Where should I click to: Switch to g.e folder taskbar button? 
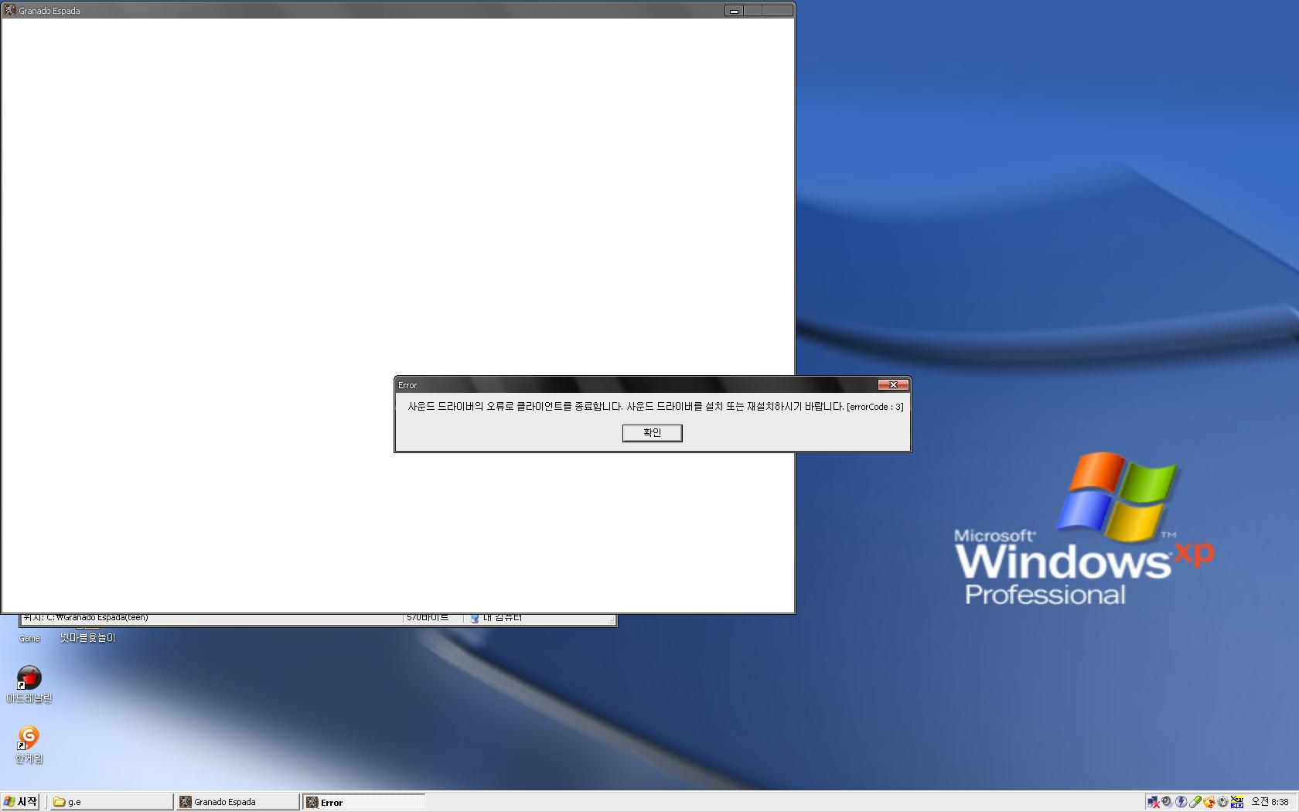point(111,802)
